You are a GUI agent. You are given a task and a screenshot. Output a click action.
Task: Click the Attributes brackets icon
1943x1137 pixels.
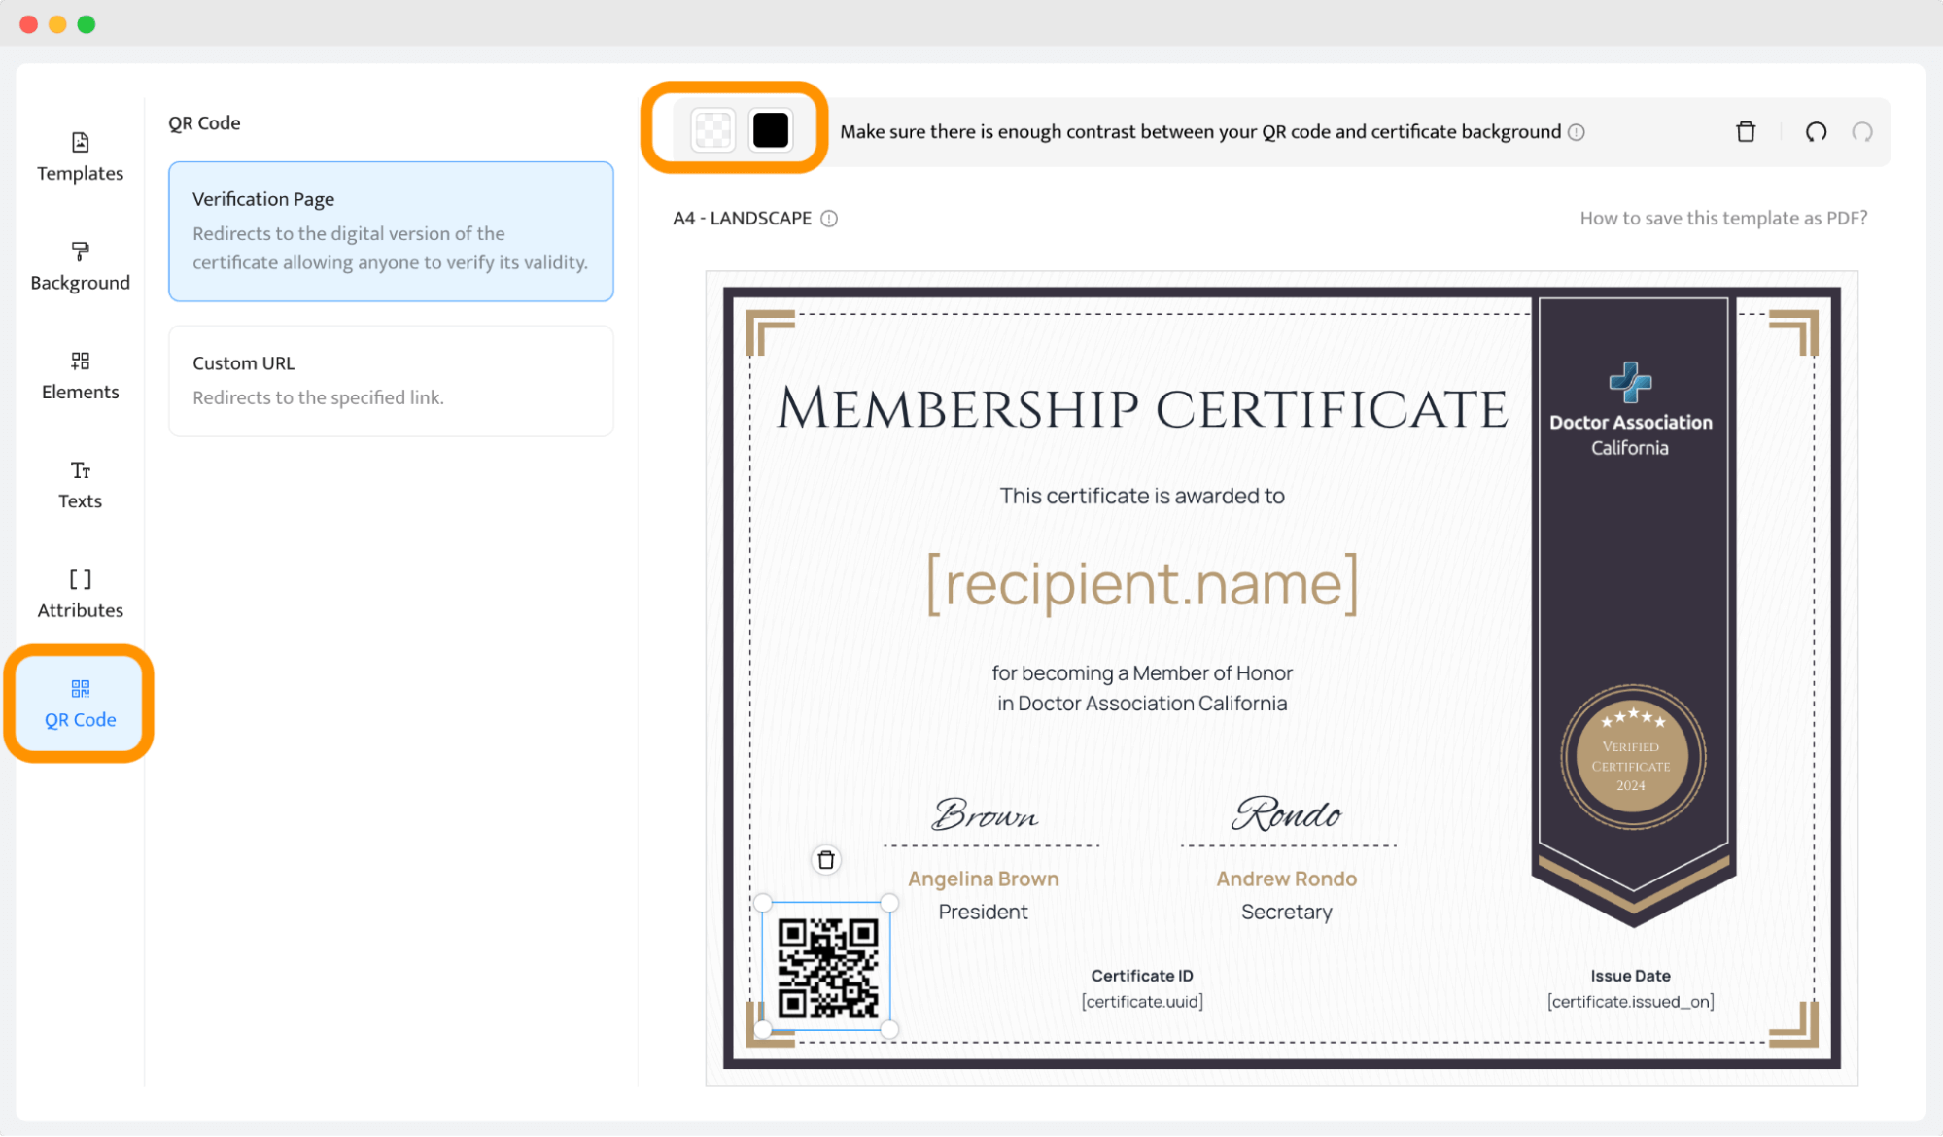point(80,579)
